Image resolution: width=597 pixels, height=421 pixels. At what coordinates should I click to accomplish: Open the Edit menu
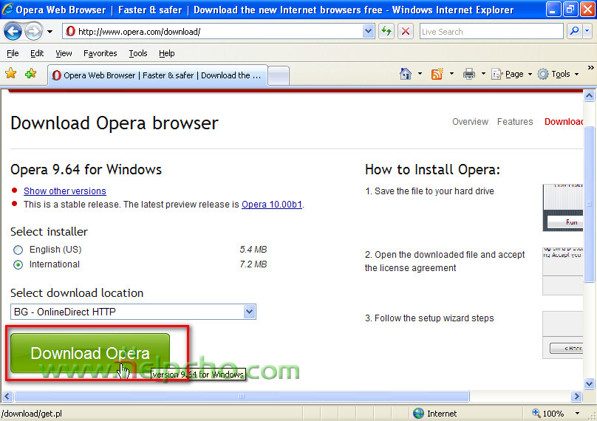click(37, 53)
